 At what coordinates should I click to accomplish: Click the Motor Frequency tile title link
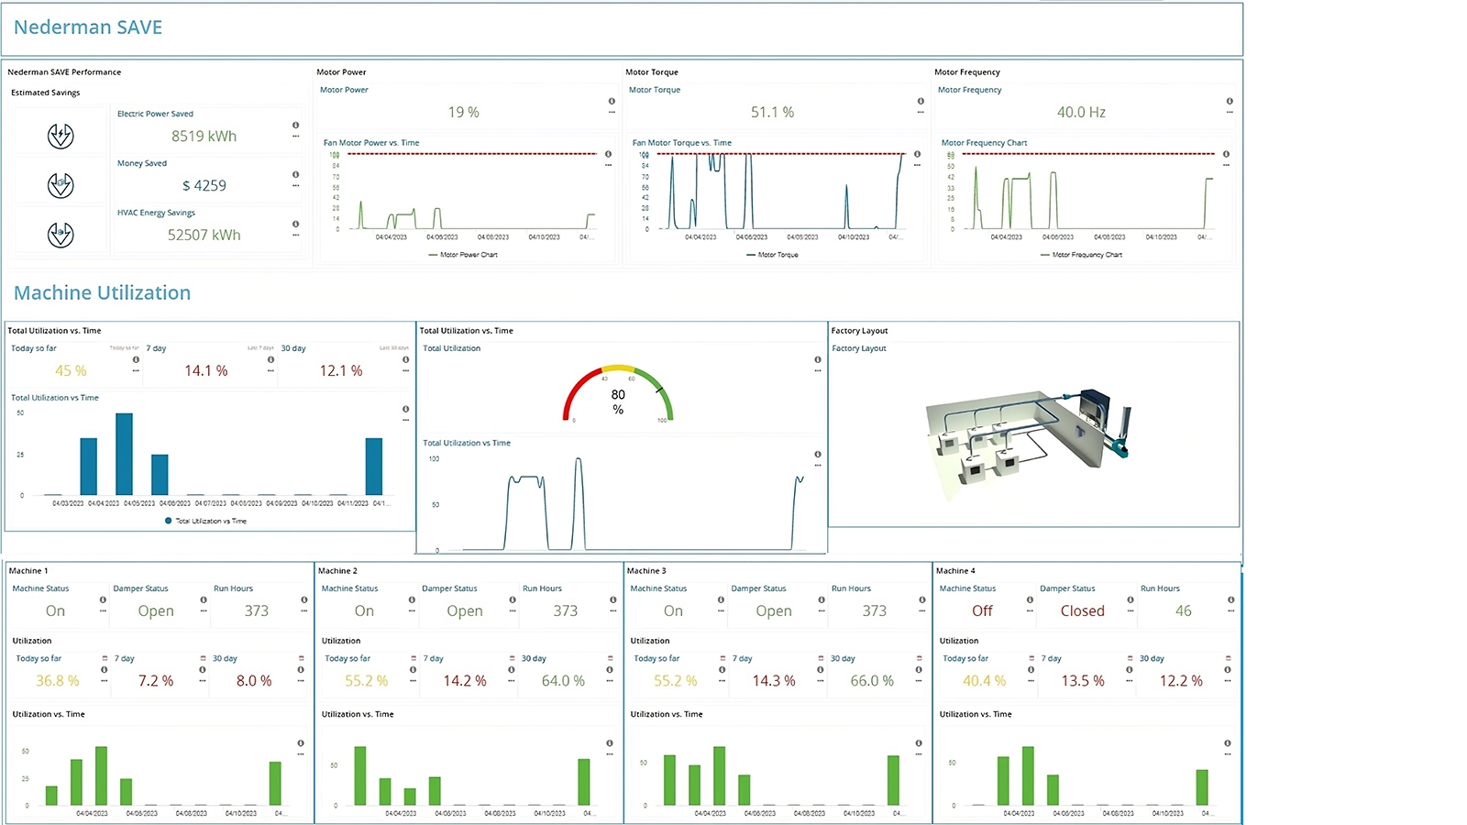click(969, 90)
